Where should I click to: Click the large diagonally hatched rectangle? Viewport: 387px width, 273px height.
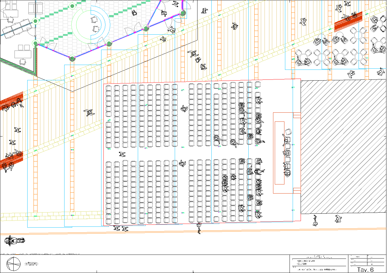343,147
